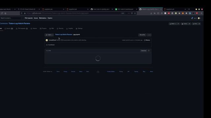The height and width of the screenshot is (118, 211).
Task: Click GitHub logo in footer
Action: pos(98,72)
